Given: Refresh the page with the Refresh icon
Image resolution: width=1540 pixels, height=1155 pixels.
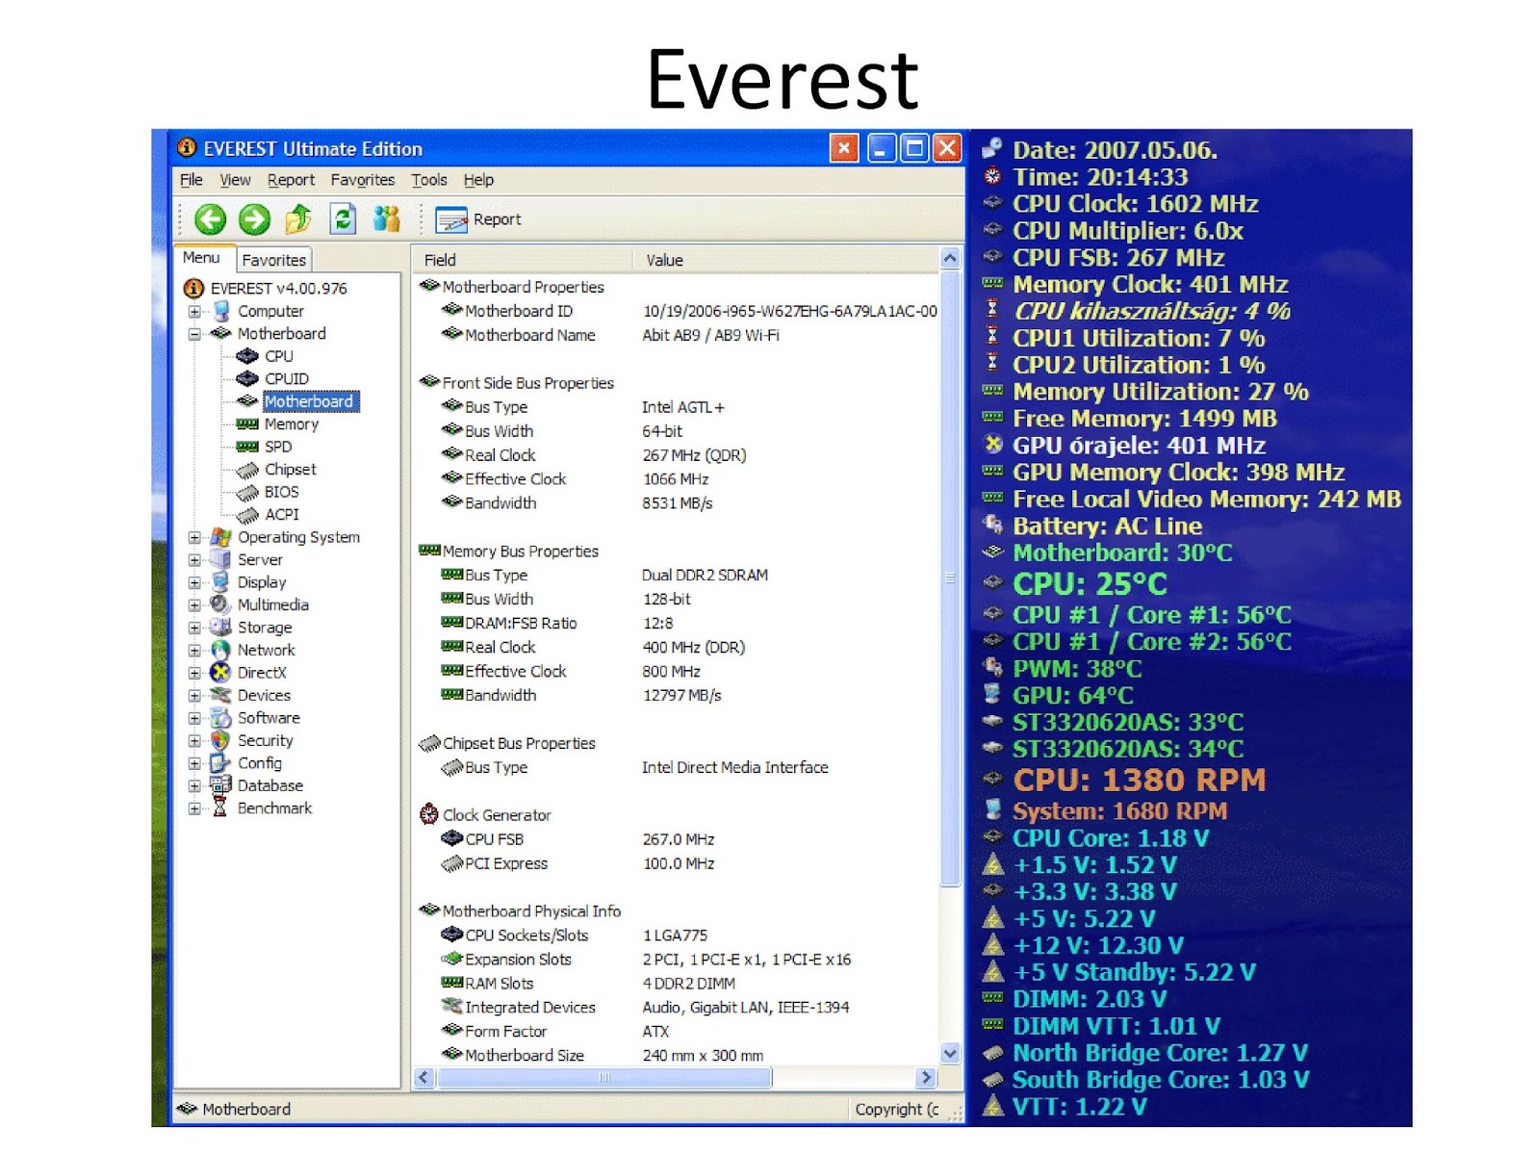Looking at the screenshot, I should (x=343, y=219).
